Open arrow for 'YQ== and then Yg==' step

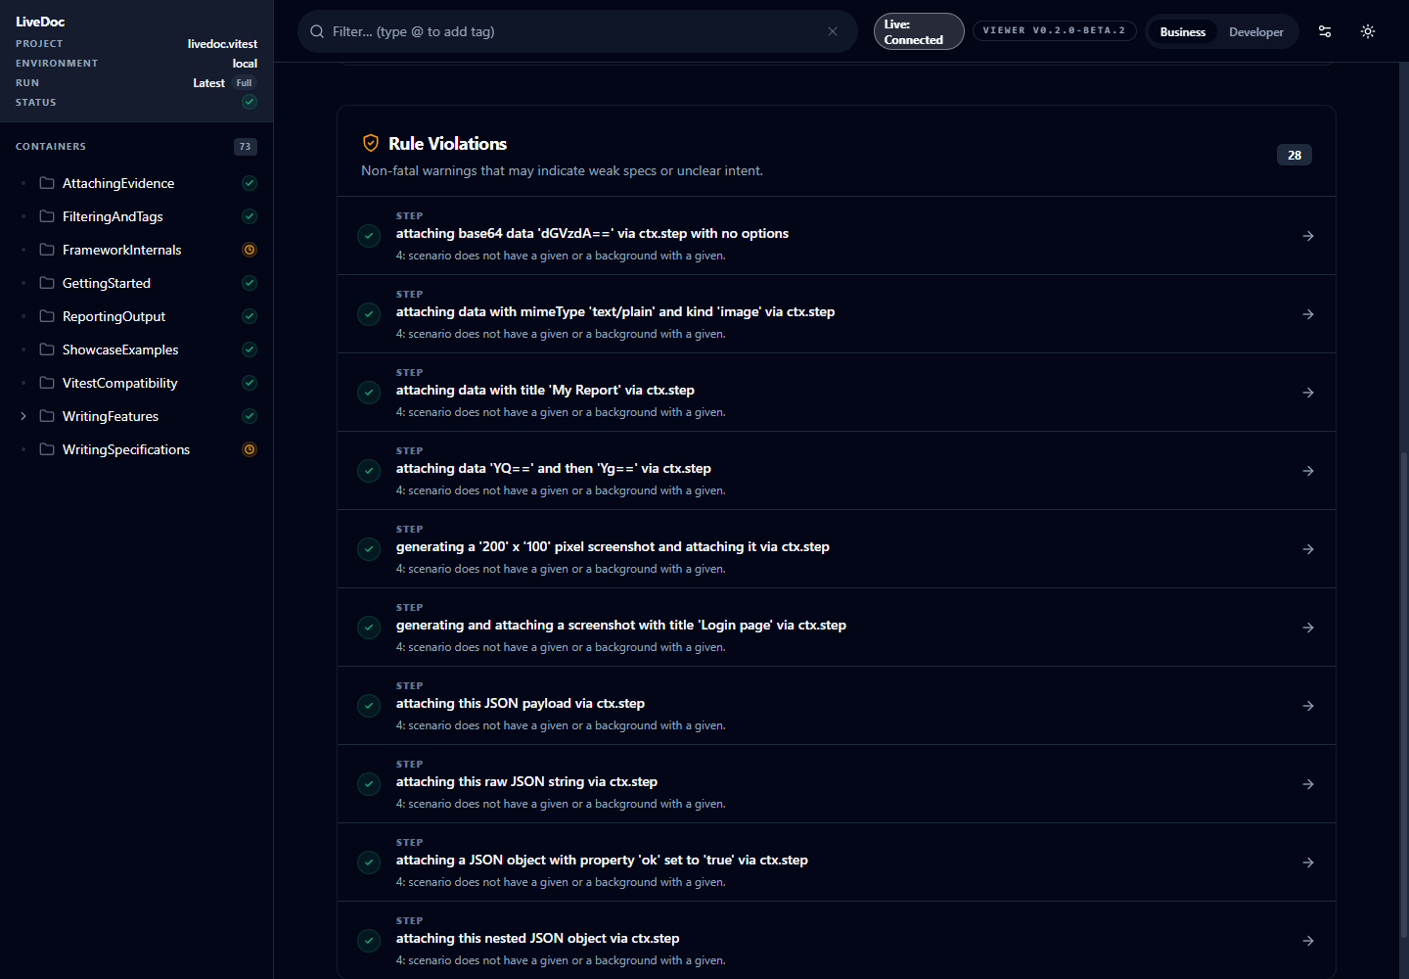pyautogui.click(x=1308, y=471)
